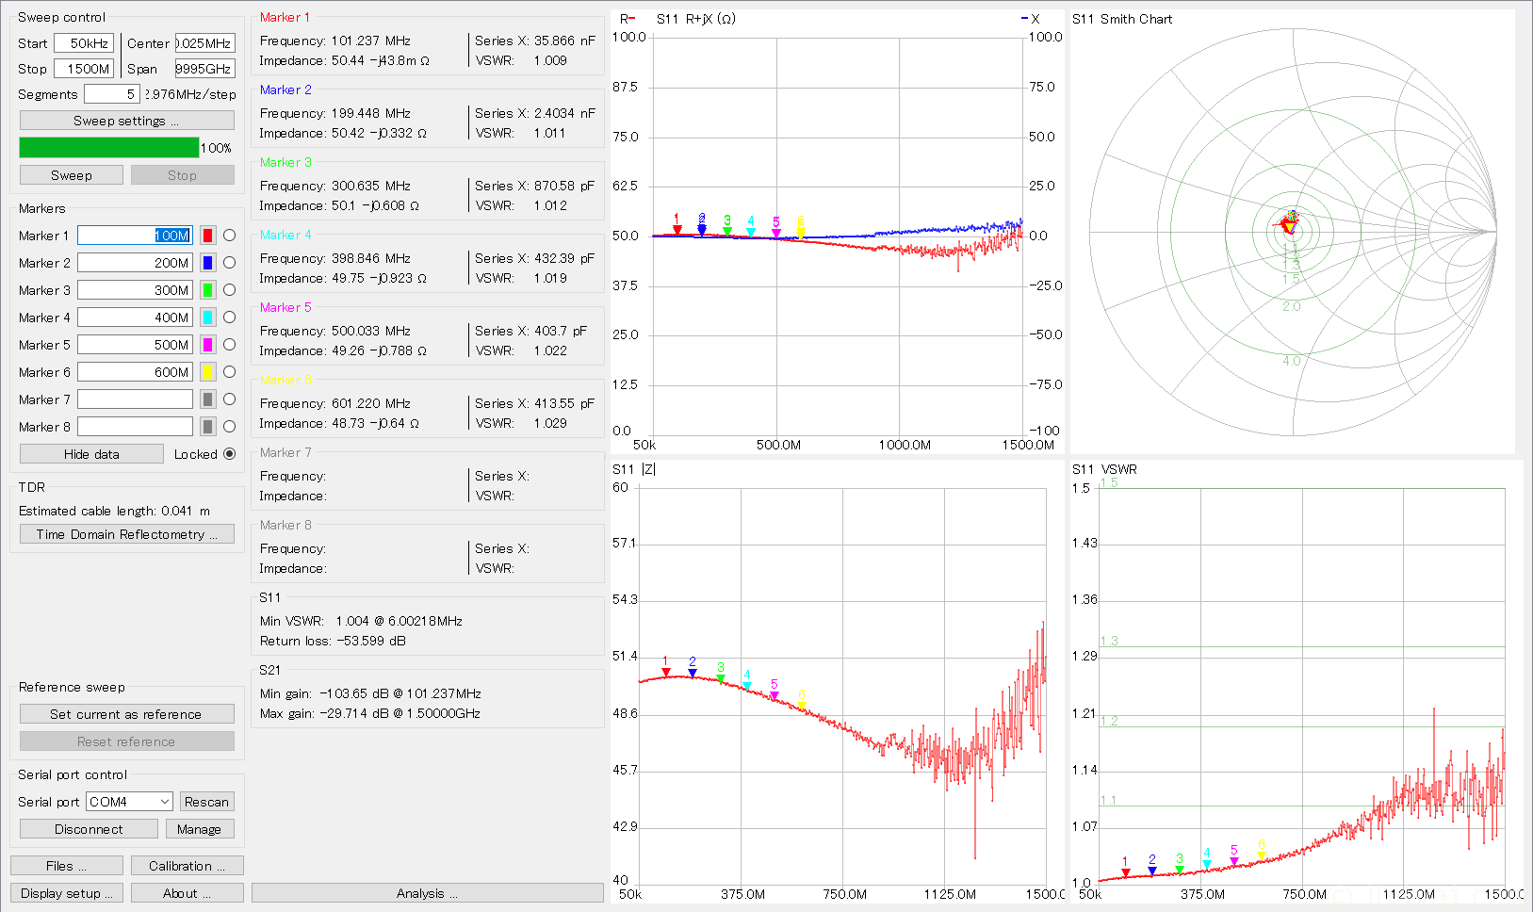This screenshot has width=1533, height=912.
Task: Select the radio button for Marker 2
Action: [x=229, y=263]
